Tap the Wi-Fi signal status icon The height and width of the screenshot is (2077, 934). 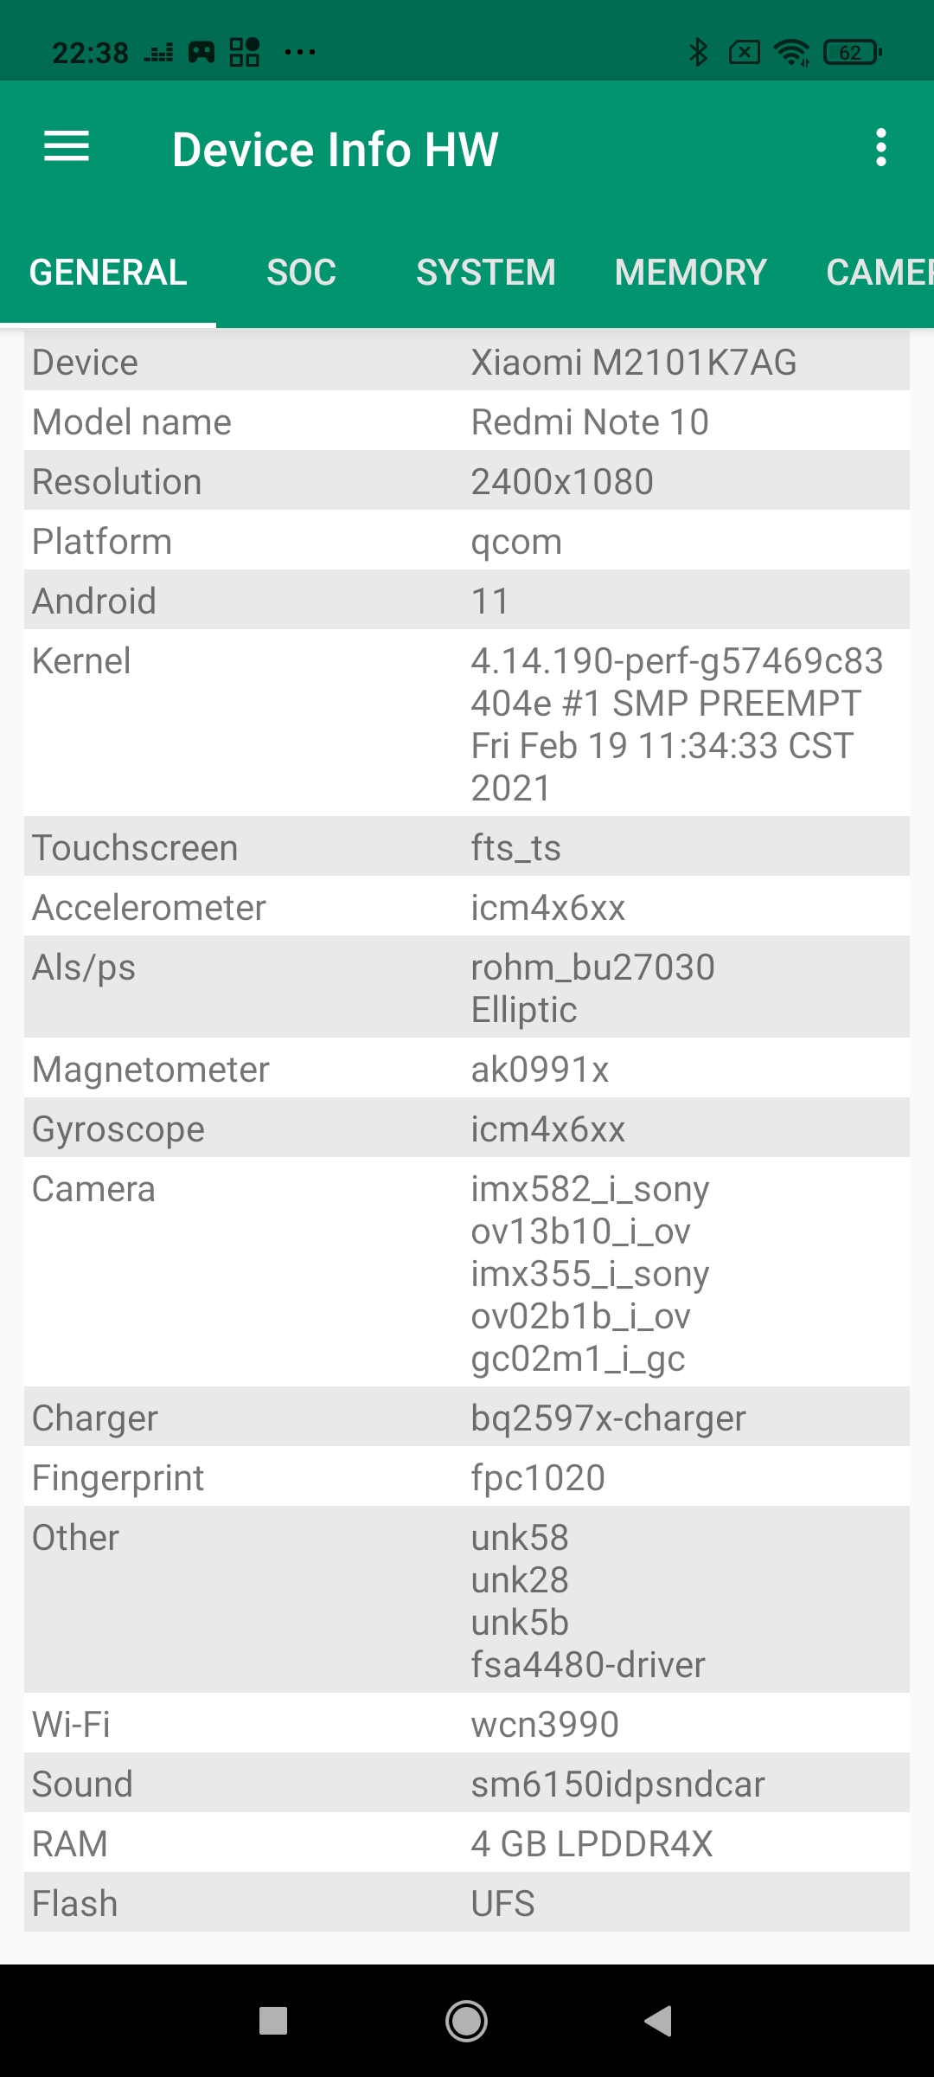[791, 53]
